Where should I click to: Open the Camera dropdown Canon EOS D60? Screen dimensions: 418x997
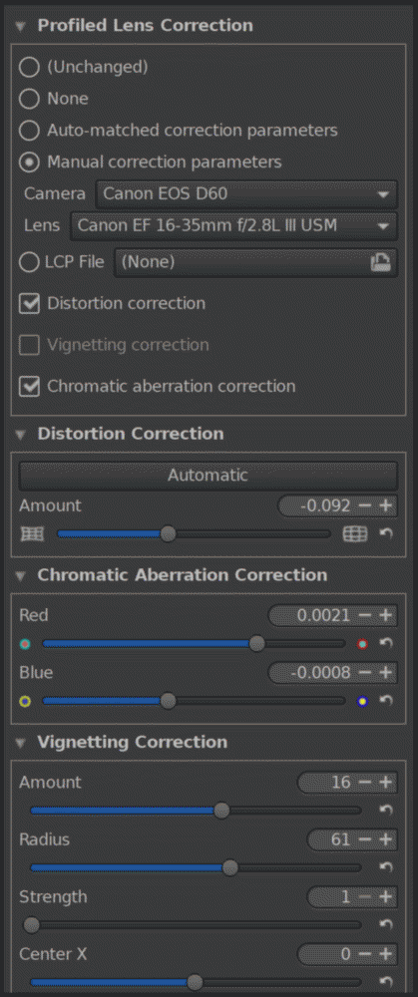pyautogui.click(x=246, y=194)
